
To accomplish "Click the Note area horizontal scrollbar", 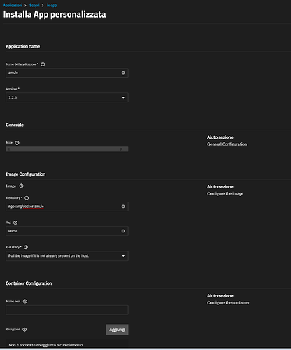I will point(67,149).
